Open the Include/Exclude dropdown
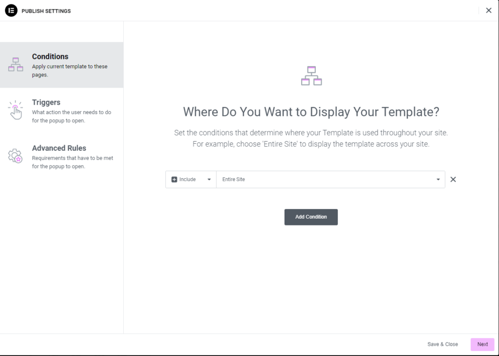Screen dimensions: 499x356 tap(191, 179)
